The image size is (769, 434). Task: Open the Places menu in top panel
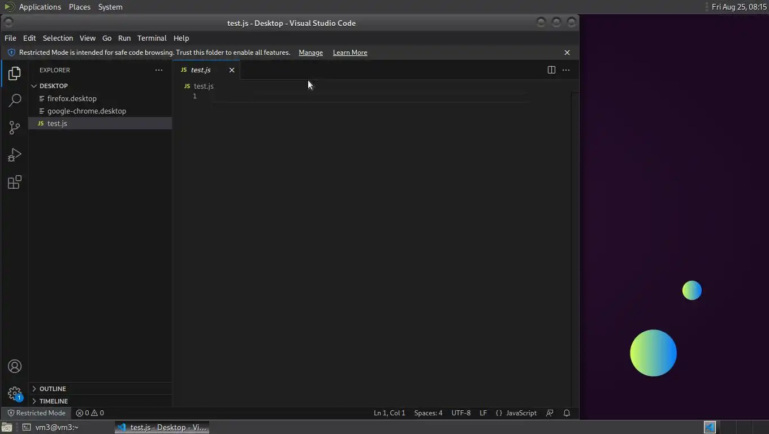tap(80, 7)
